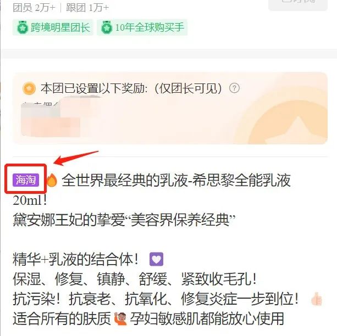Open the 希思黎全能乳液 product title

[176, 180]
